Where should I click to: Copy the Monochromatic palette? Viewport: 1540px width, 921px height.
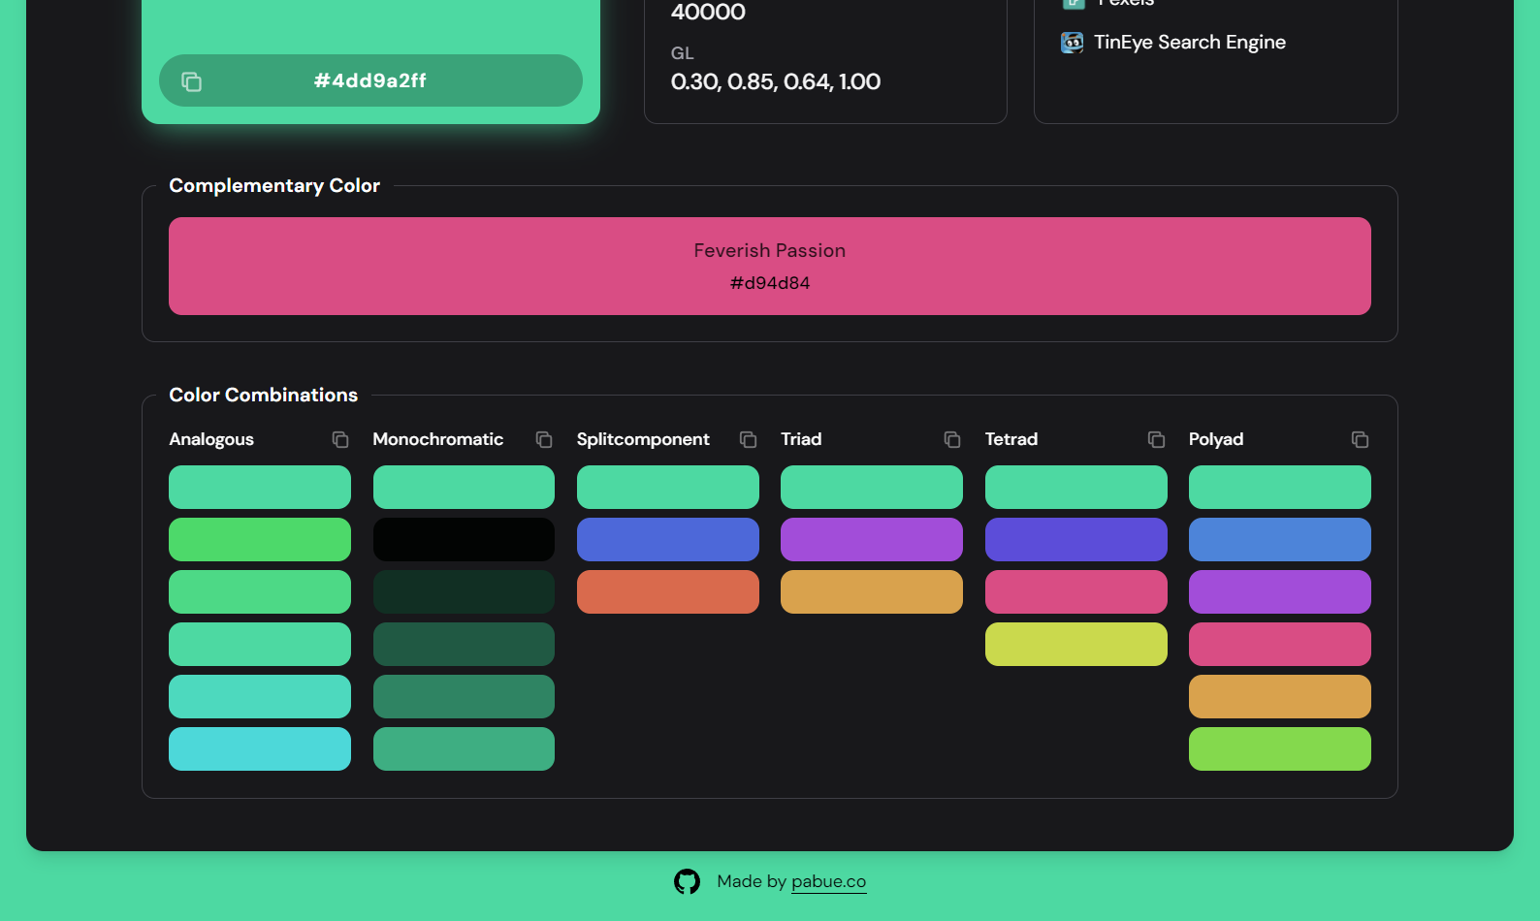click(544, 440)
